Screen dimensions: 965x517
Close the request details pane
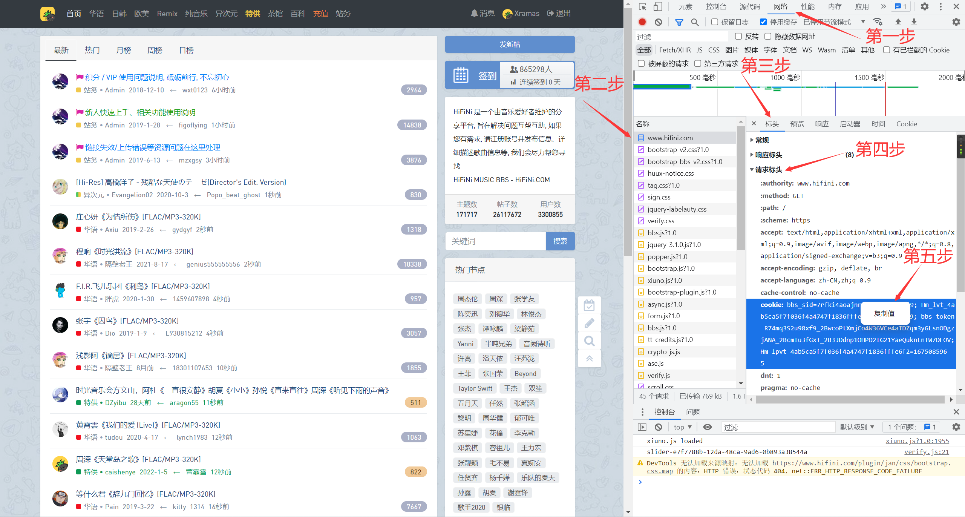[754, 124]
